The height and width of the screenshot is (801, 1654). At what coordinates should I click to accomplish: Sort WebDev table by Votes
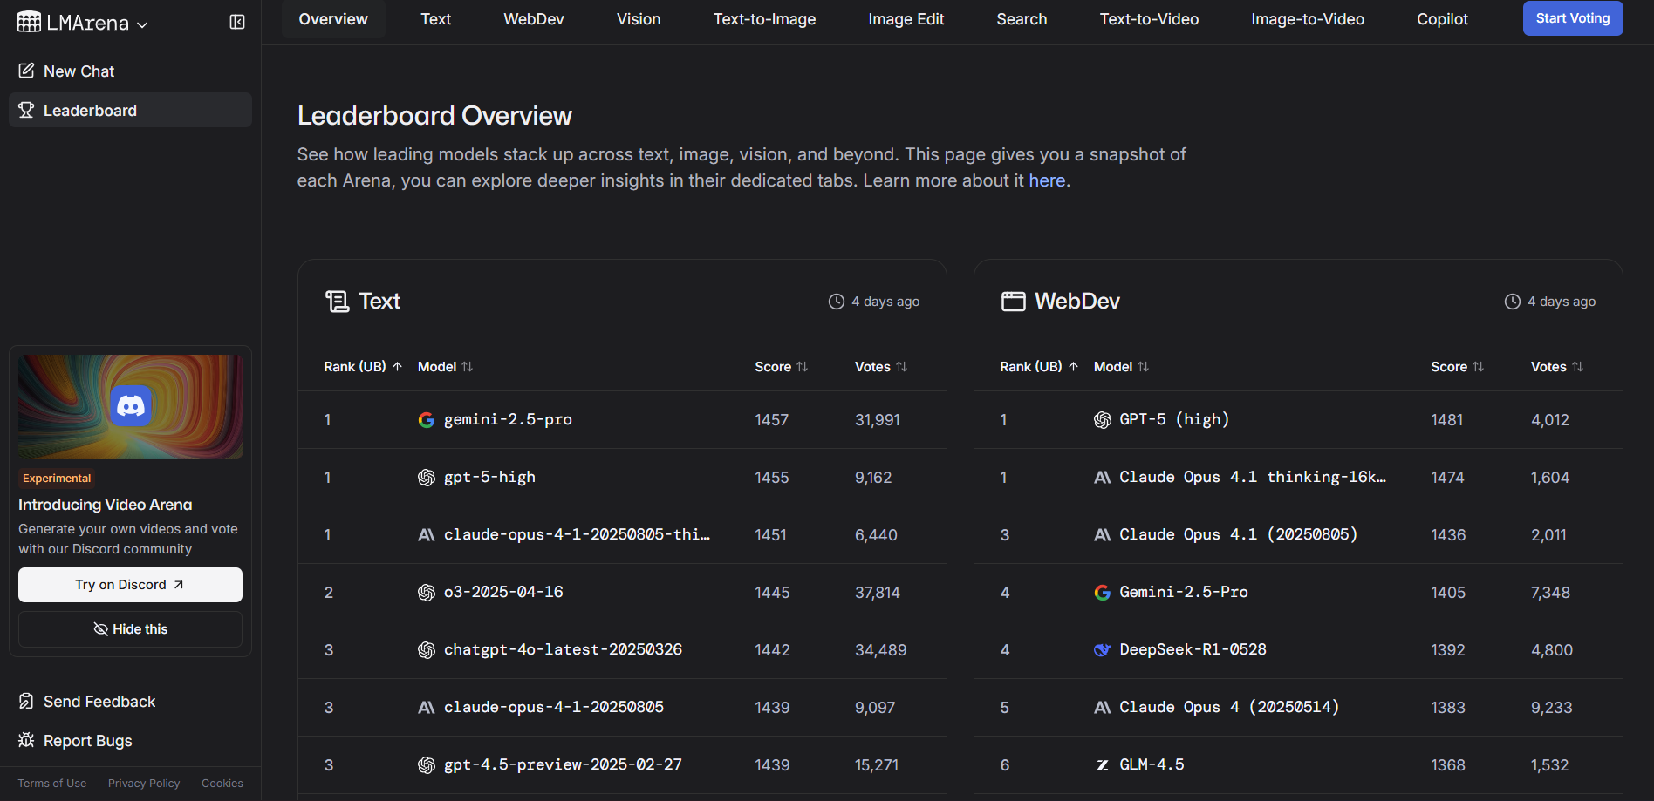click(1557, 367)
